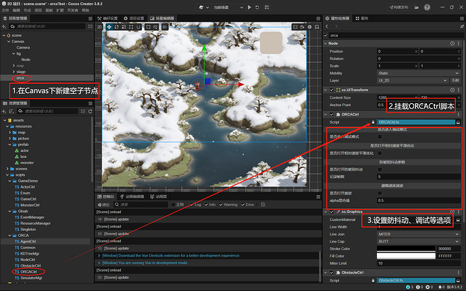Switch to the 偏好设置 tab
Viewport: 466px width, 291px height.
click(107, 18)
